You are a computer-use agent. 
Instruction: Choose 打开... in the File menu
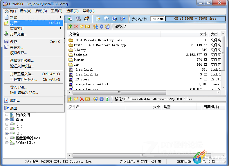tap(34, 23)
